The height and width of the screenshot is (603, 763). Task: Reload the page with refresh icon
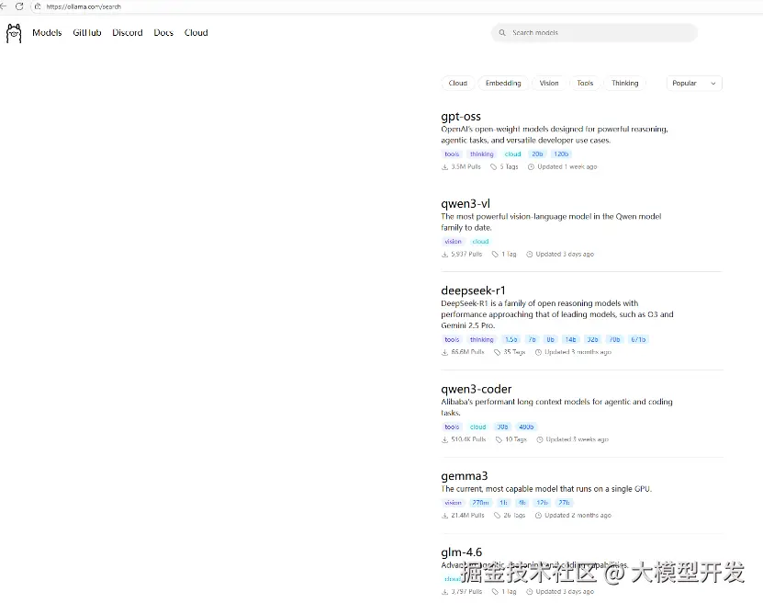[x=19, y=6]
